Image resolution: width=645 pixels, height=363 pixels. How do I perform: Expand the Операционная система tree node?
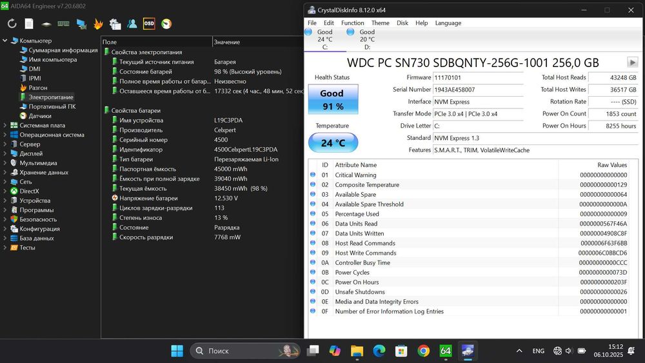[6, 135]
